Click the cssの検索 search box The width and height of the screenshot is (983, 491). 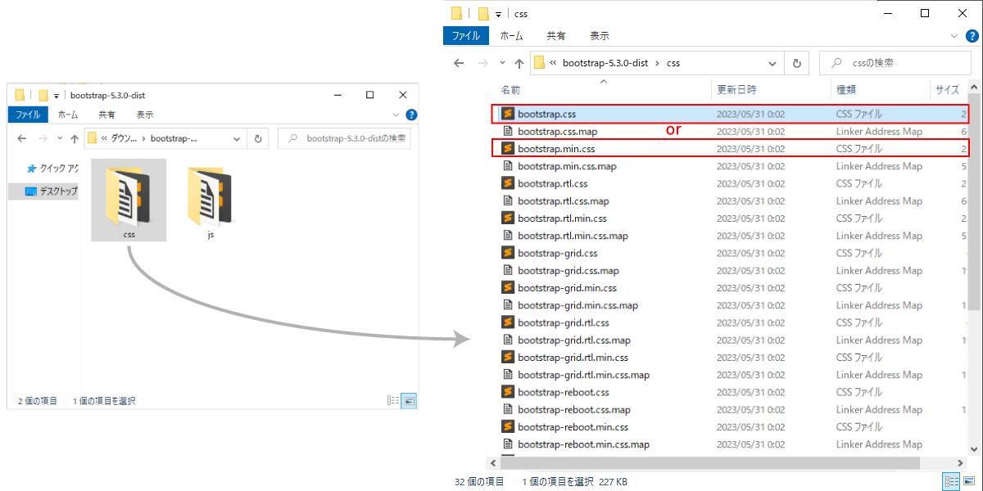click(x=895, y=63)
